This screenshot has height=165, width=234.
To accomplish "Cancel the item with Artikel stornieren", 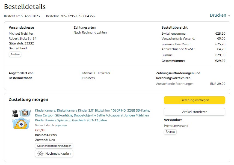I will pyautogui.click(x=194, y=112).
